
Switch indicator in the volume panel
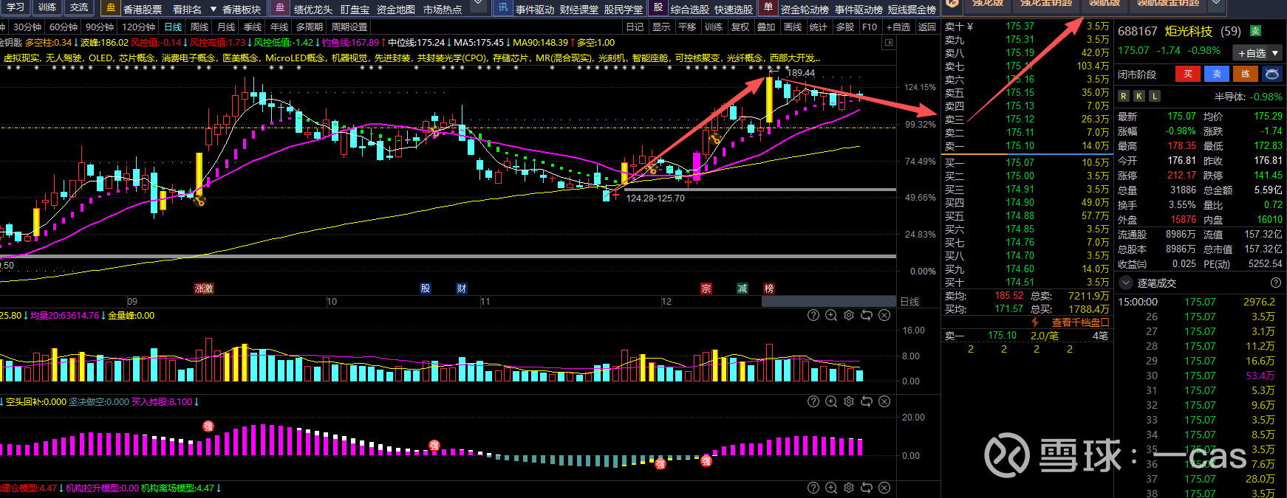(867, 315)
